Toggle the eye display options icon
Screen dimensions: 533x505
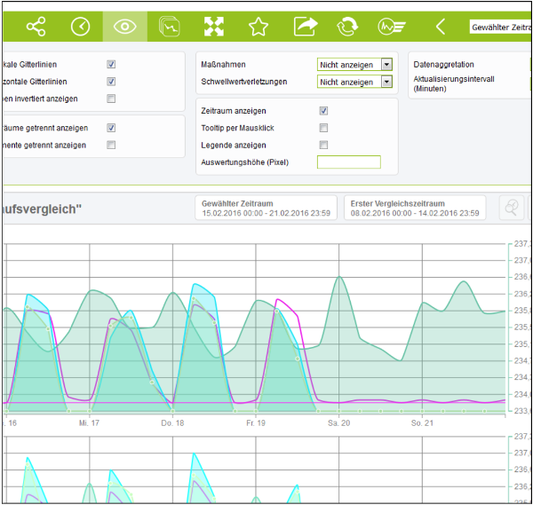(x=125, y=27)
